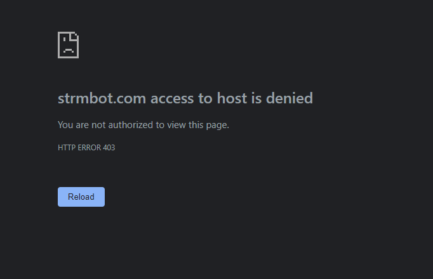The width and height of the screenshot is (433, 279).
Task: Click the word 'are' in the message
Action: (x=83, y=125)
